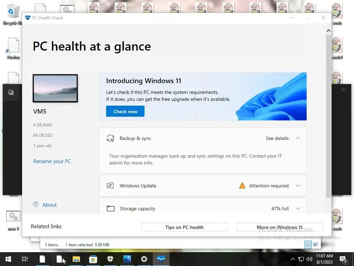This screenshot has height=266, width=354.
Task: Click the Windows Update refresh icon
Action: point(110,186)
